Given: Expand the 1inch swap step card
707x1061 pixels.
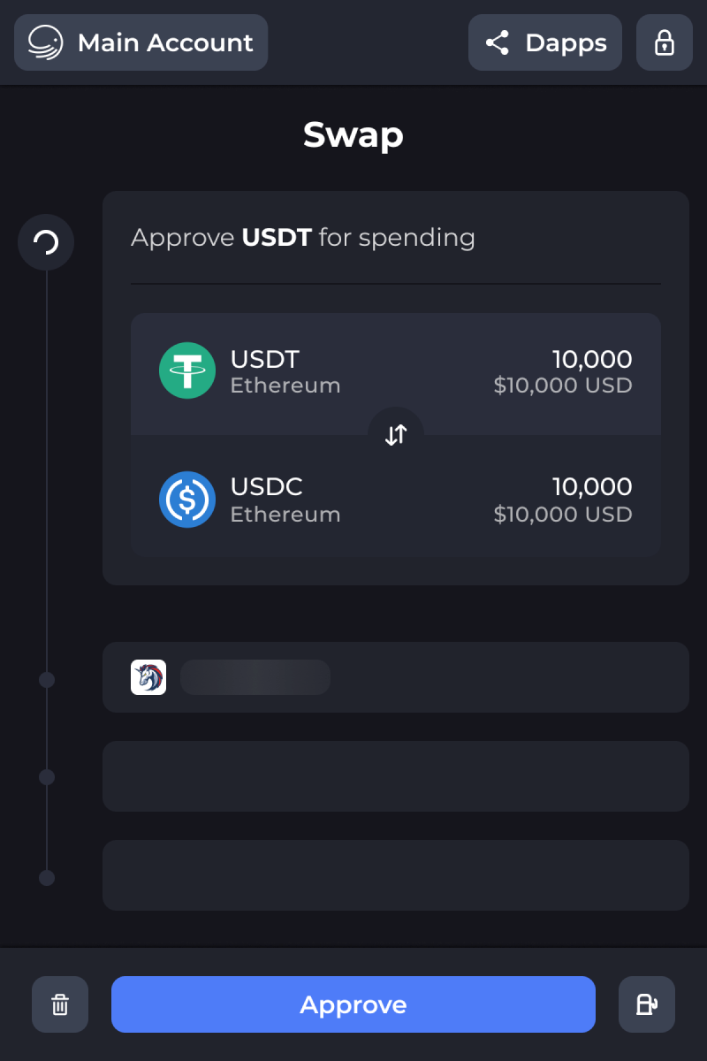Looking at the screenshot, I should point(396,677).
